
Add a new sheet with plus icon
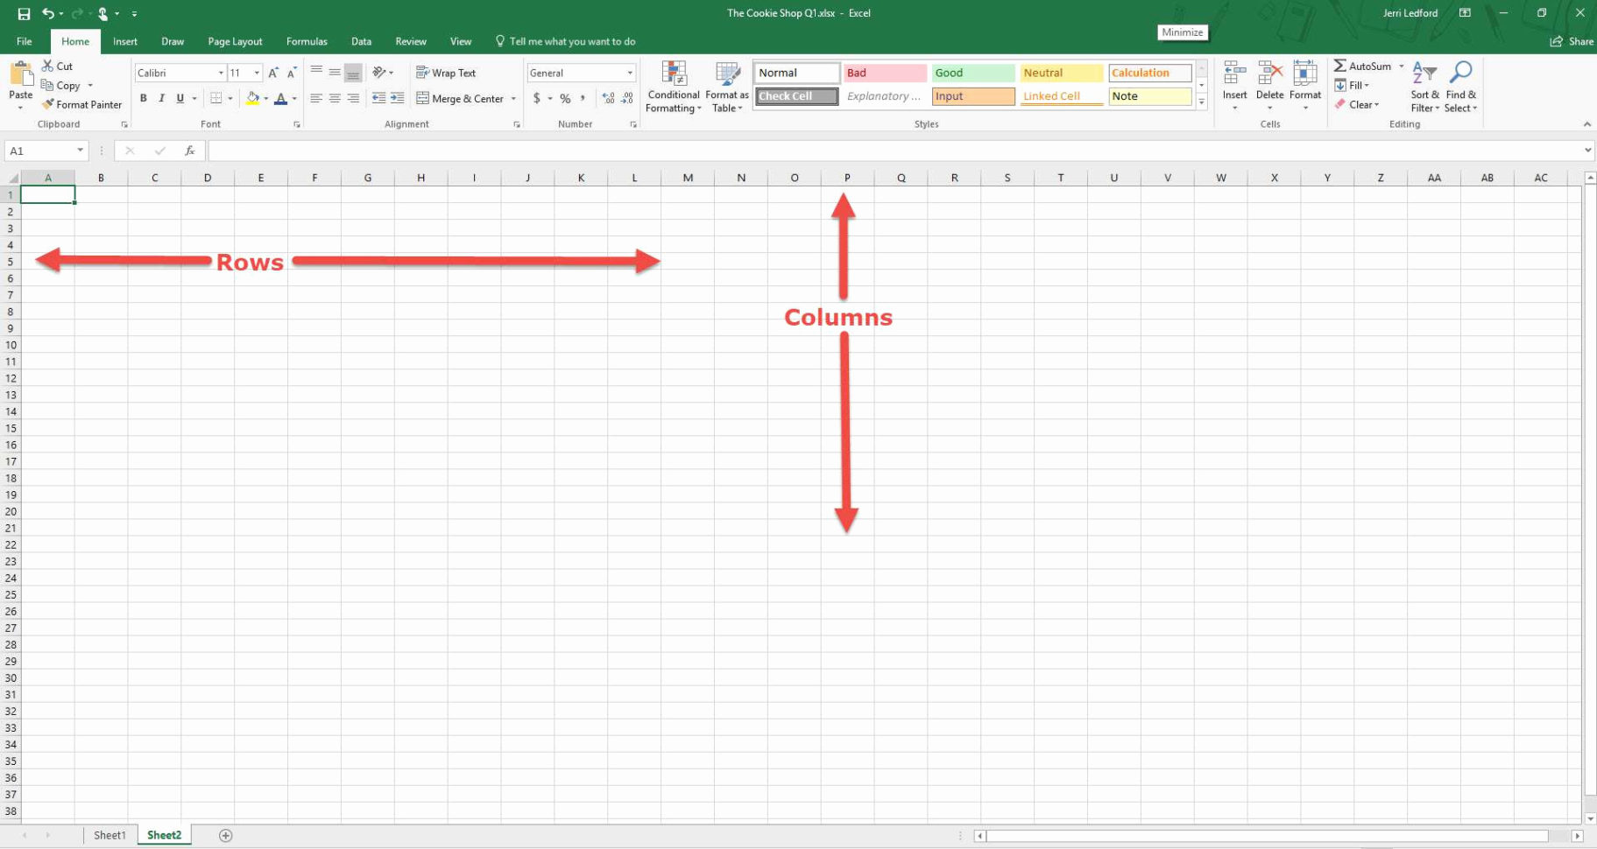point(225,836)
